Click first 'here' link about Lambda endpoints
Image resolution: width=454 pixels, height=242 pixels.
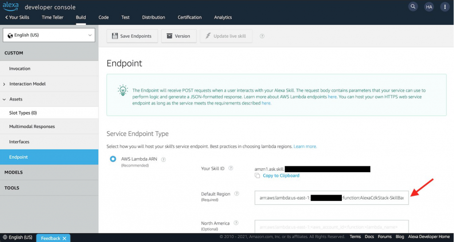click(x=332, y=97)
